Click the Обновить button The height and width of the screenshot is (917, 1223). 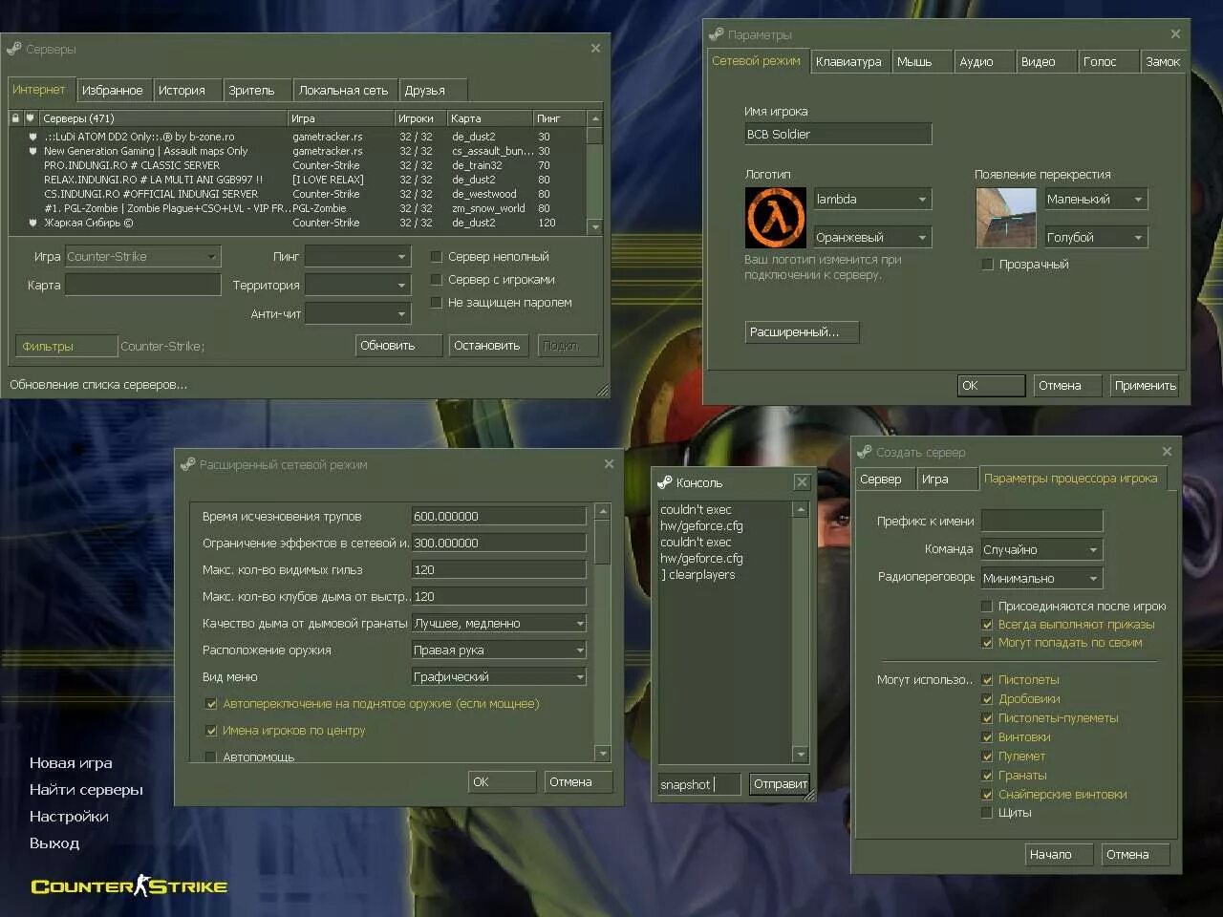(x=399, y=346)
